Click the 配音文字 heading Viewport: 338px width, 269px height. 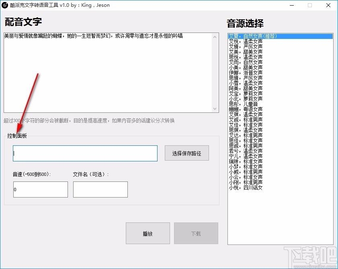[23, 22]
